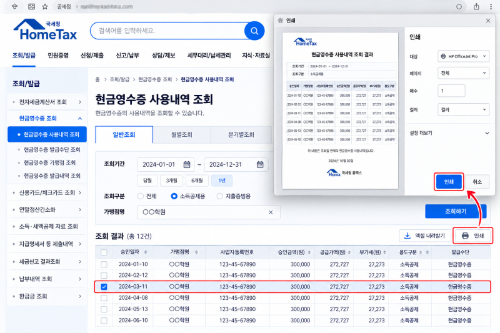This screenshot has height=333, width=500.
Task: Sort table by 가맹점명 column arrows
Action: tap(196, 252)
